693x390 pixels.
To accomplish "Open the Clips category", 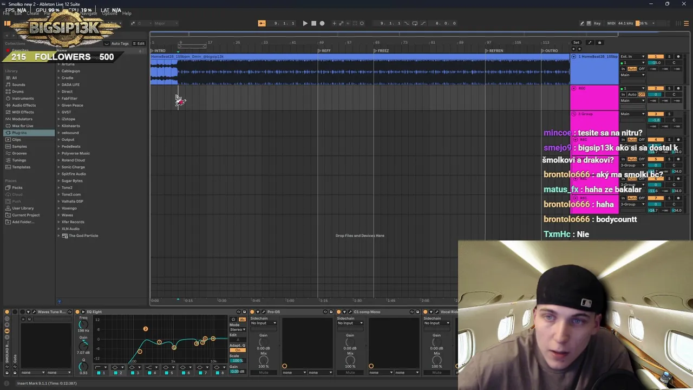I will [x=16, y=140].
